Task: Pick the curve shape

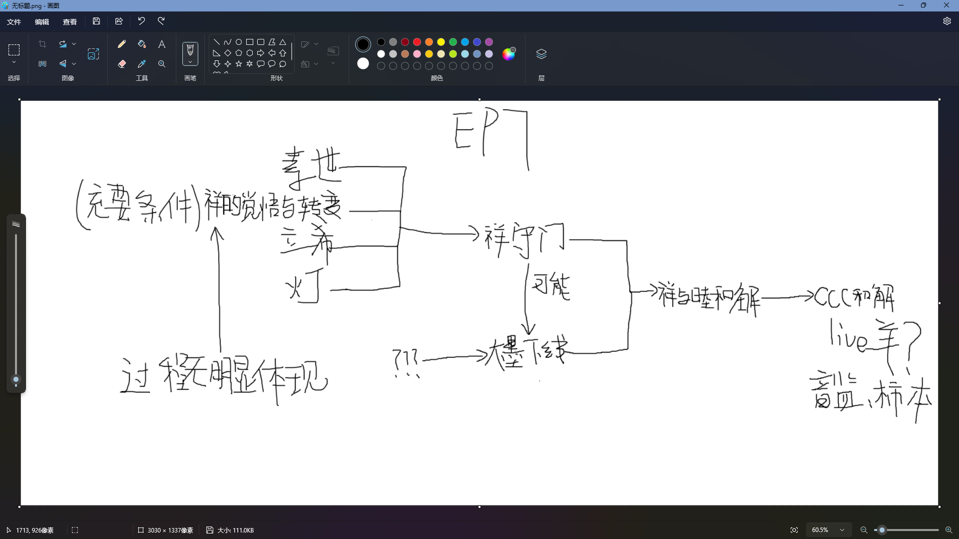Action: (x=228, y=42)
